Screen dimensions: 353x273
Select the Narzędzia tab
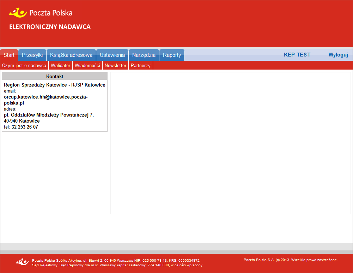pos(144,55)
